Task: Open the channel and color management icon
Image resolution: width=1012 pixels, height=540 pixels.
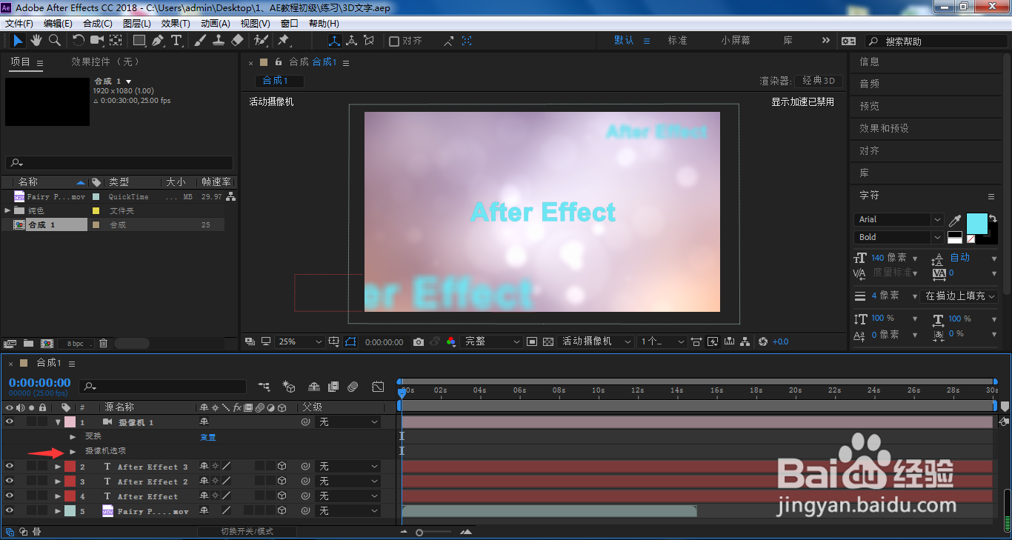Action: tap(451, 341)
